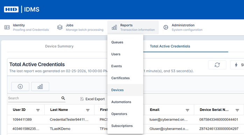Screen dimensions: 244x135
Task: Click serial number Z8742461330000004297
Action: pos(219,129)
